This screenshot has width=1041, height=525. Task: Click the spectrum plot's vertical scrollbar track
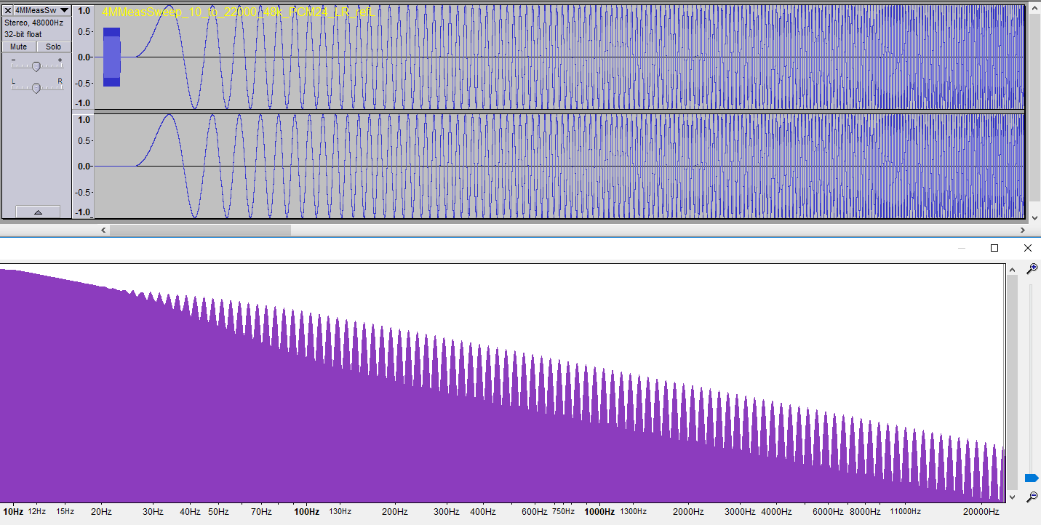tap(1011, 383)
